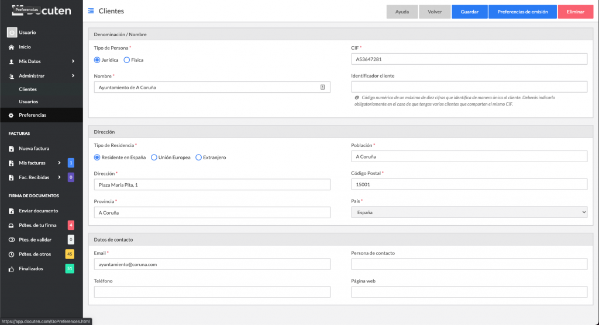Viewport: 599px width, 325px height.
Task: Click the inbox icon for Pdtes. de tu firma
Action: click(x=12, y=226)
